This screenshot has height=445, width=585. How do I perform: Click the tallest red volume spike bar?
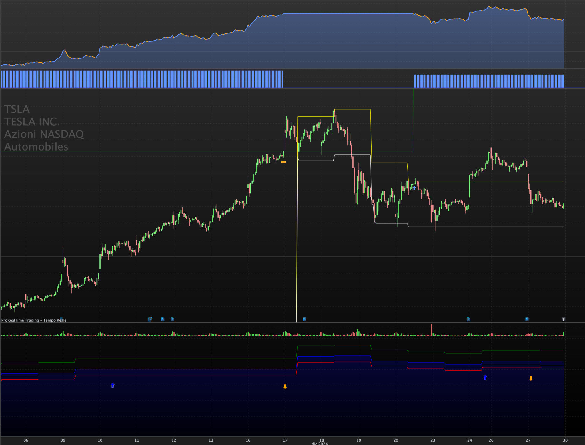pyautogui.click(x=431, y=330)
